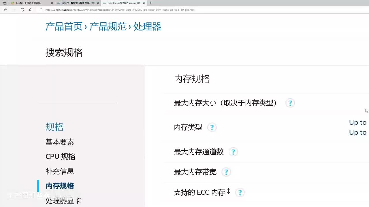The height and width of the screenshot is (207, 369).
Task: Jump to 基本要素 in the sidebar
Action: pyautogui.click(x=60, y=142)
